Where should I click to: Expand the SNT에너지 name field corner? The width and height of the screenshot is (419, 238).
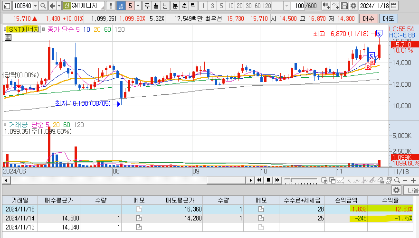[x=103, y=7]
